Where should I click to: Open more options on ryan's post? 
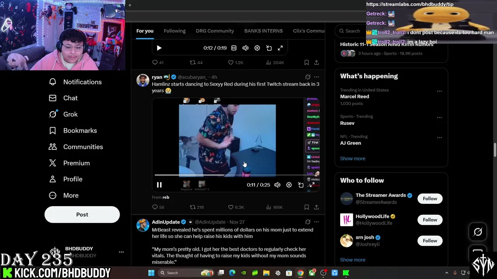[316, 77]
